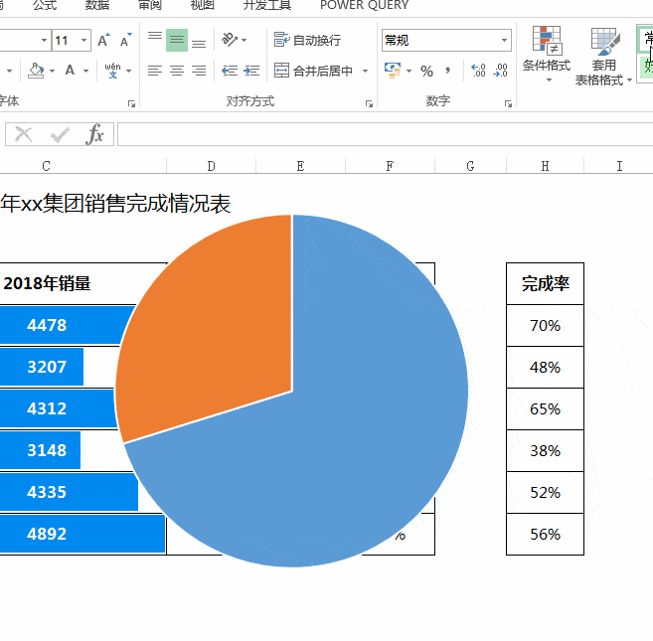Select the column C header
This screenshot has height=641, width=653.
point(46,166)
